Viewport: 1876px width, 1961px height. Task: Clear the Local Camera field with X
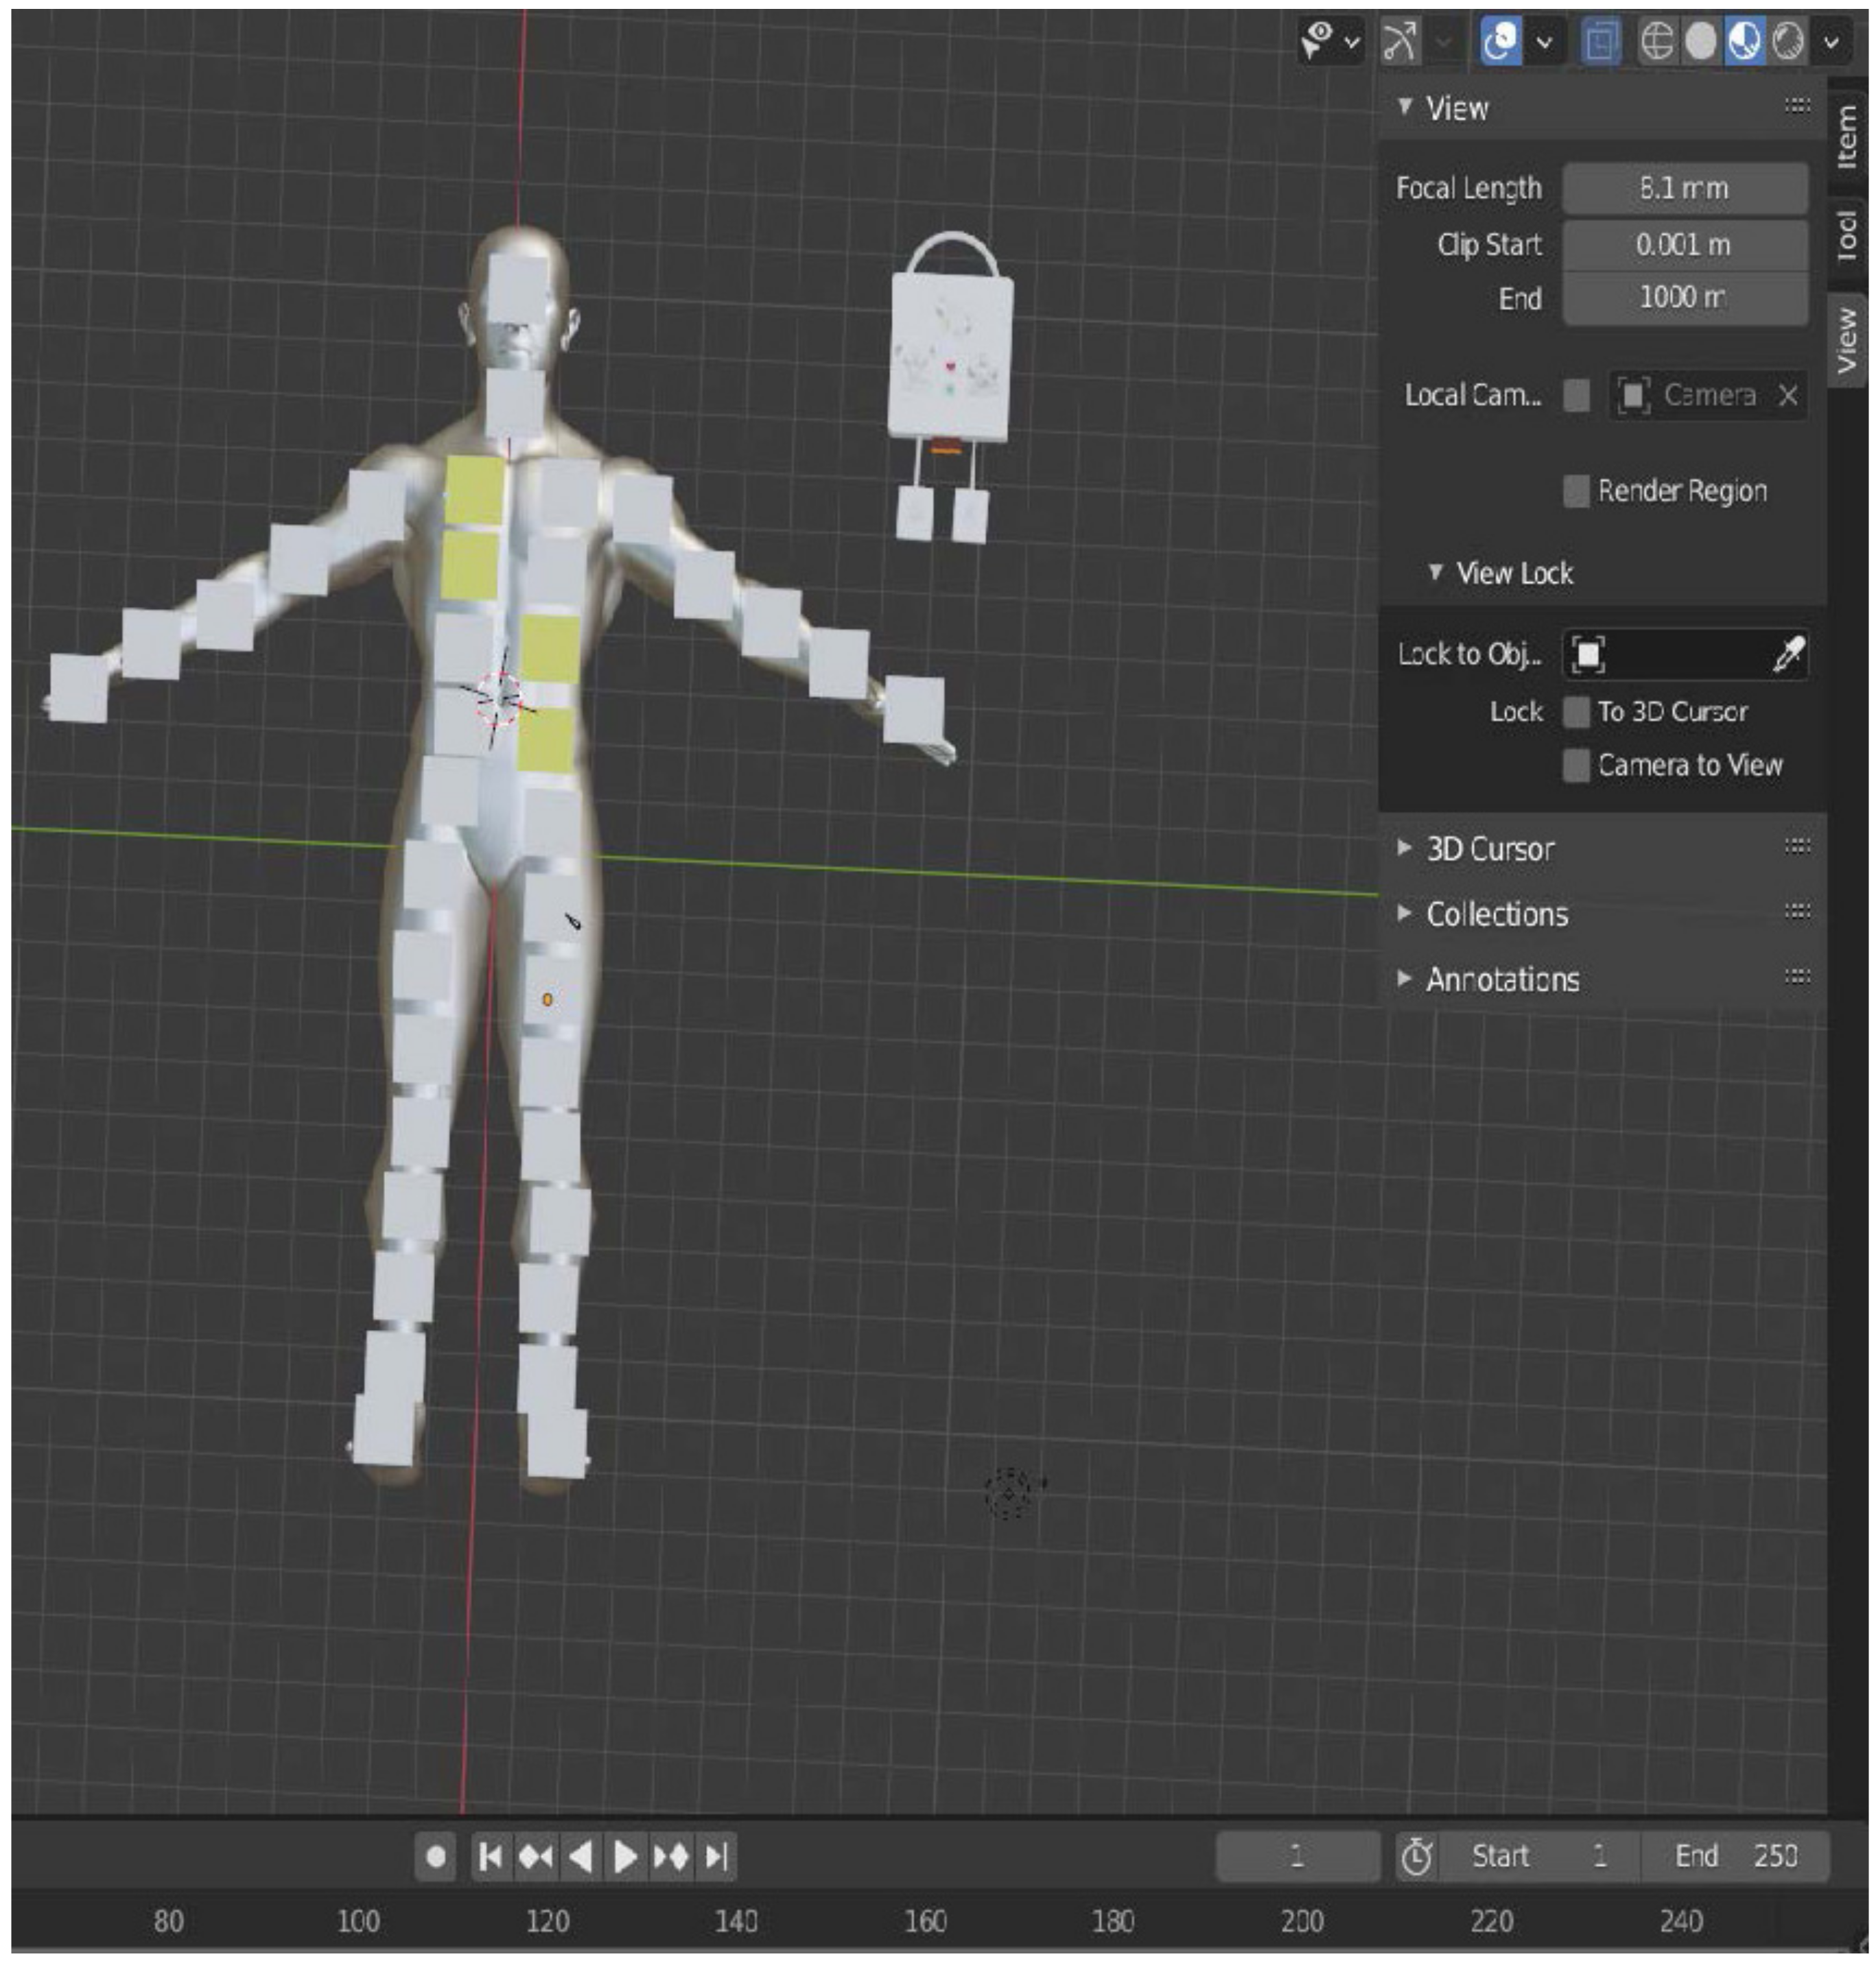click(x=1788, y=396)
